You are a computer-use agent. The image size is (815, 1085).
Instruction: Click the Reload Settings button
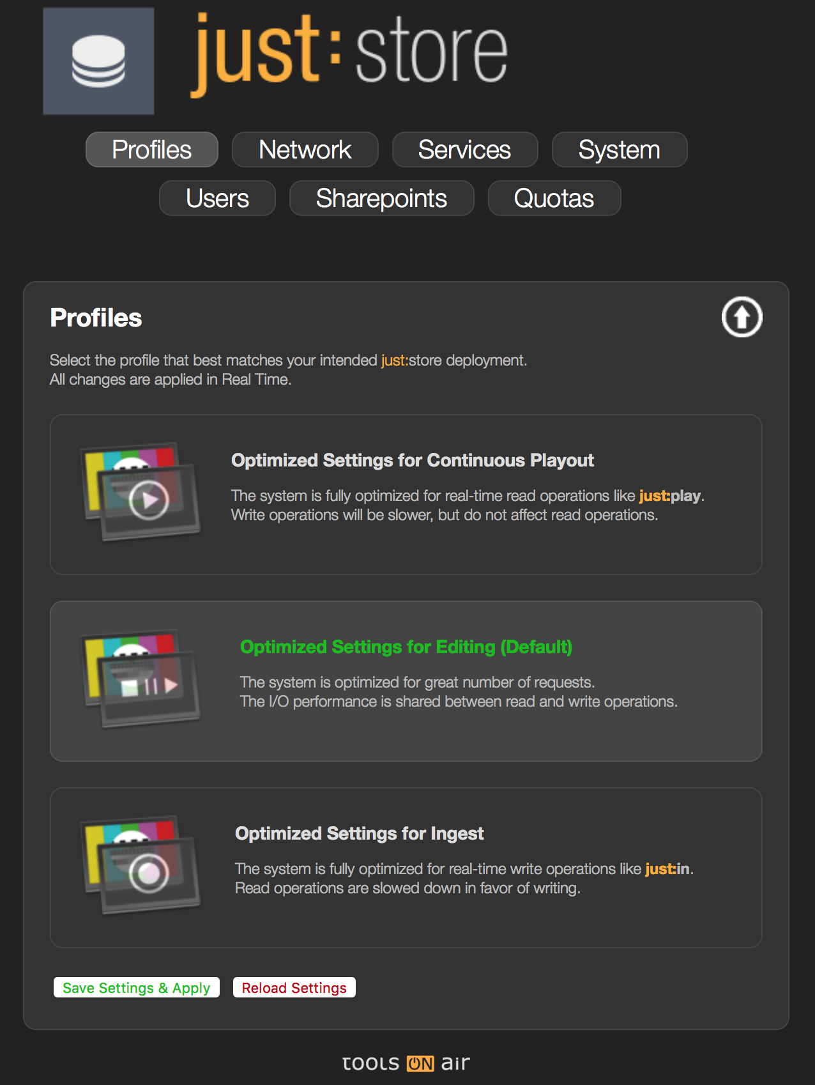[x=294, y=987]
